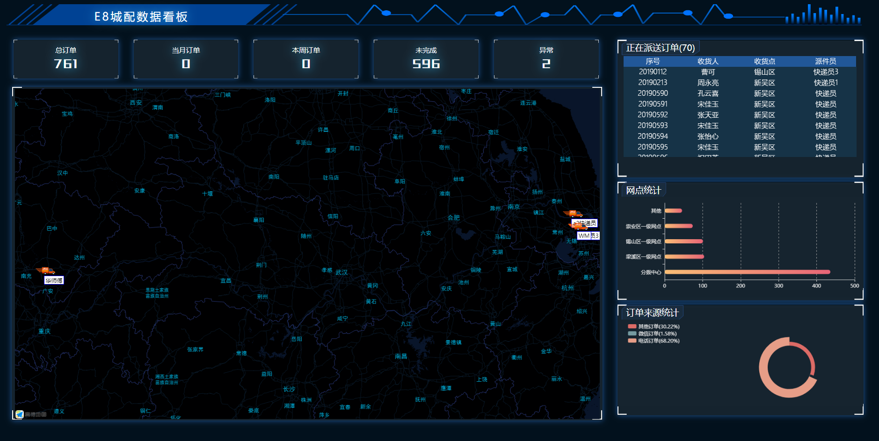Click the 高德地图 logo on the map

coord(31,414)
